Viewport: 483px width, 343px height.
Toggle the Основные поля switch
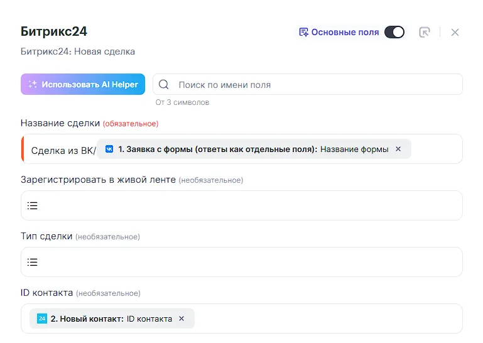[394, 32]
